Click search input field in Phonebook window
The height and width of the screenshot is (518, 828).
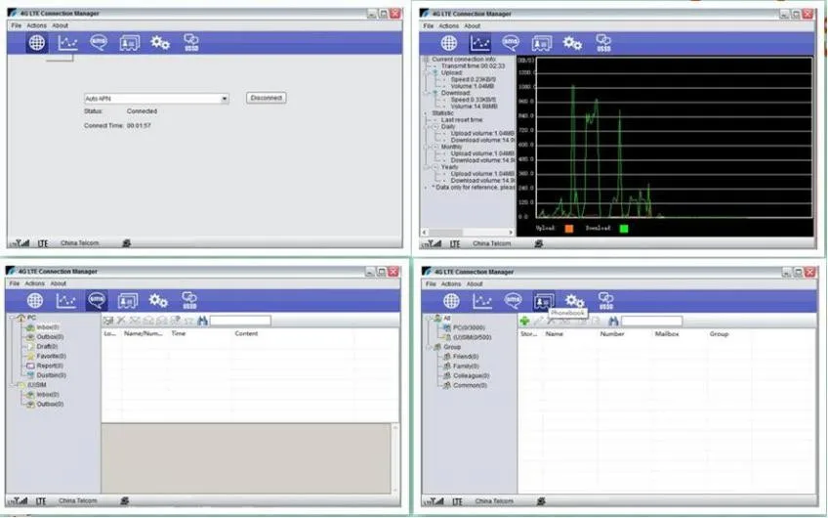click(651, 321)
